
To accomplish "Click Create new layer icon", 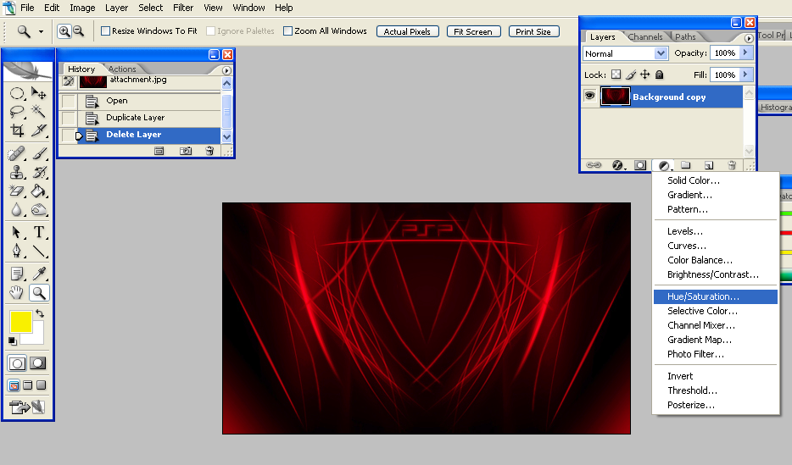I will (709, 165).
